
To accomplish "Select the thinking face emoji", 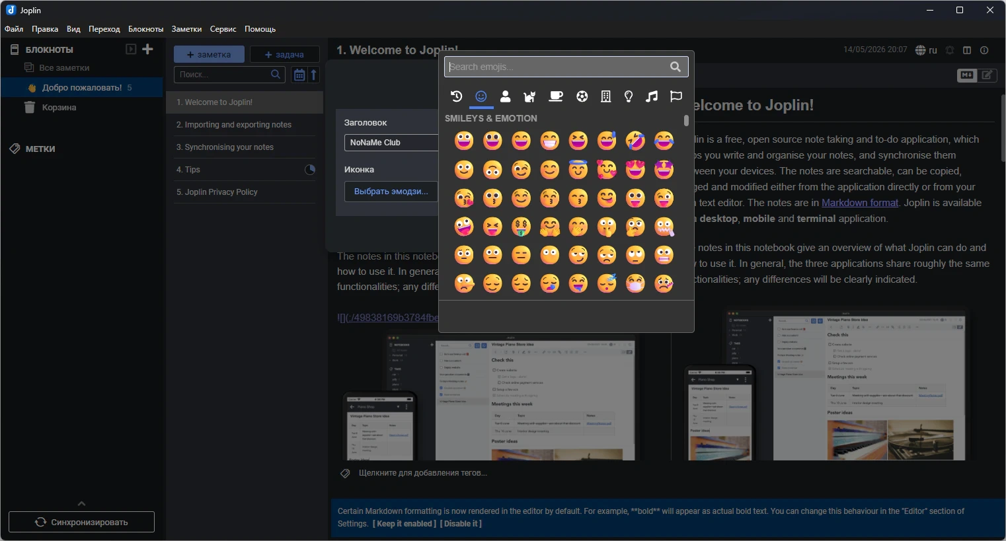I will (x=635, y=227).
